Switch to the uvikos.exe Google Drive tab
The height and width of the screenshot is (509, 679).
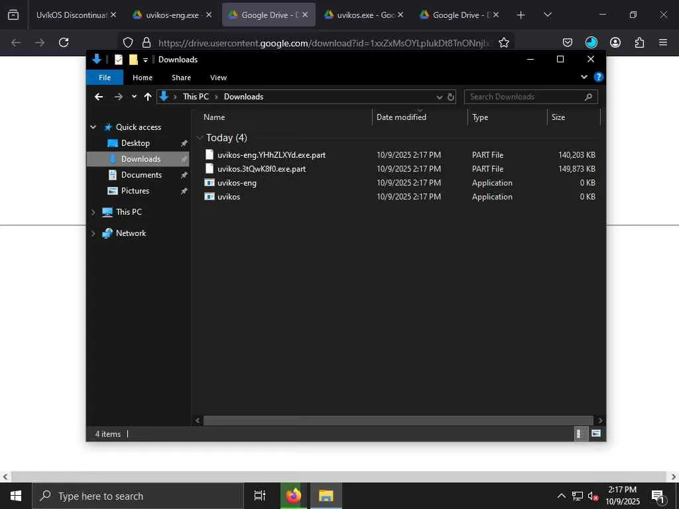pos(365,15)
